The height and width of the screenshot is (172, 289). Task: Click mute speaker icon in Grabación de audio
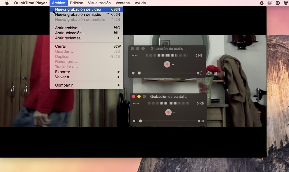point(133,73)
